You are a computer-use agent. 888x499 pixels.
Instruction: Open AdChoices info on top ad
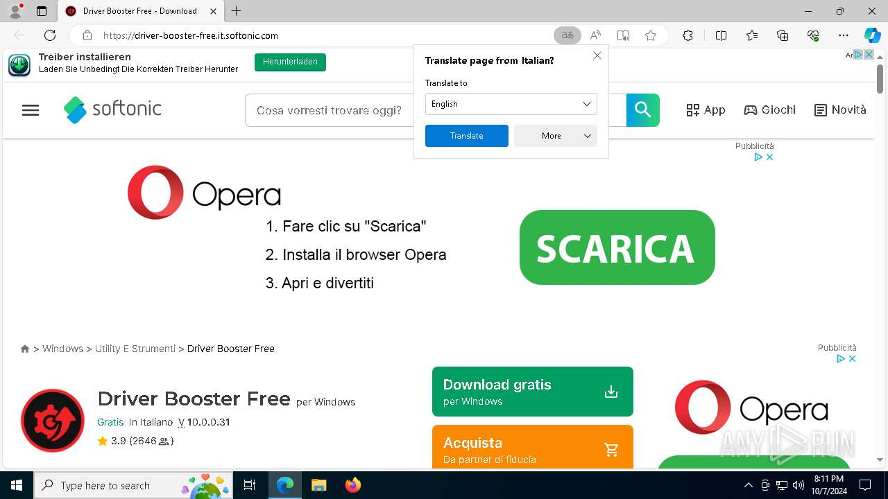pyautogui.click(x=857, y=55)
